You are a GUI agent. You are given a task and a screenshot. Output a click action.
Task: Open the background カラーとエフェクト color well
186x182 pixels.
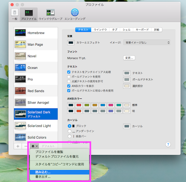(x=71, y=43)
